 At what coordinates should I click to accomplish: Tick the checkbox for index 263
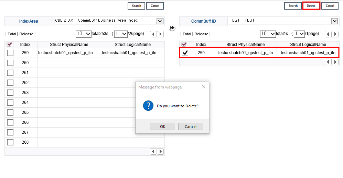(x=10, y=93)
